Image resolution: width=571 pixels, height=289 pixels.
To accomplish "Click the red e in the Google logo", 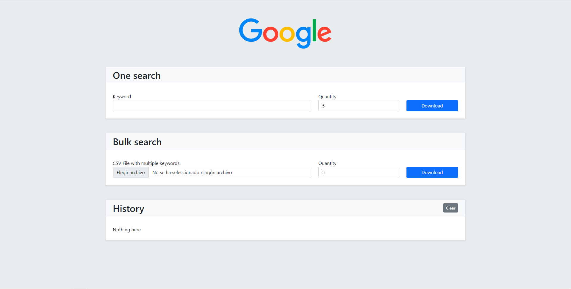I will click(324, 34).
